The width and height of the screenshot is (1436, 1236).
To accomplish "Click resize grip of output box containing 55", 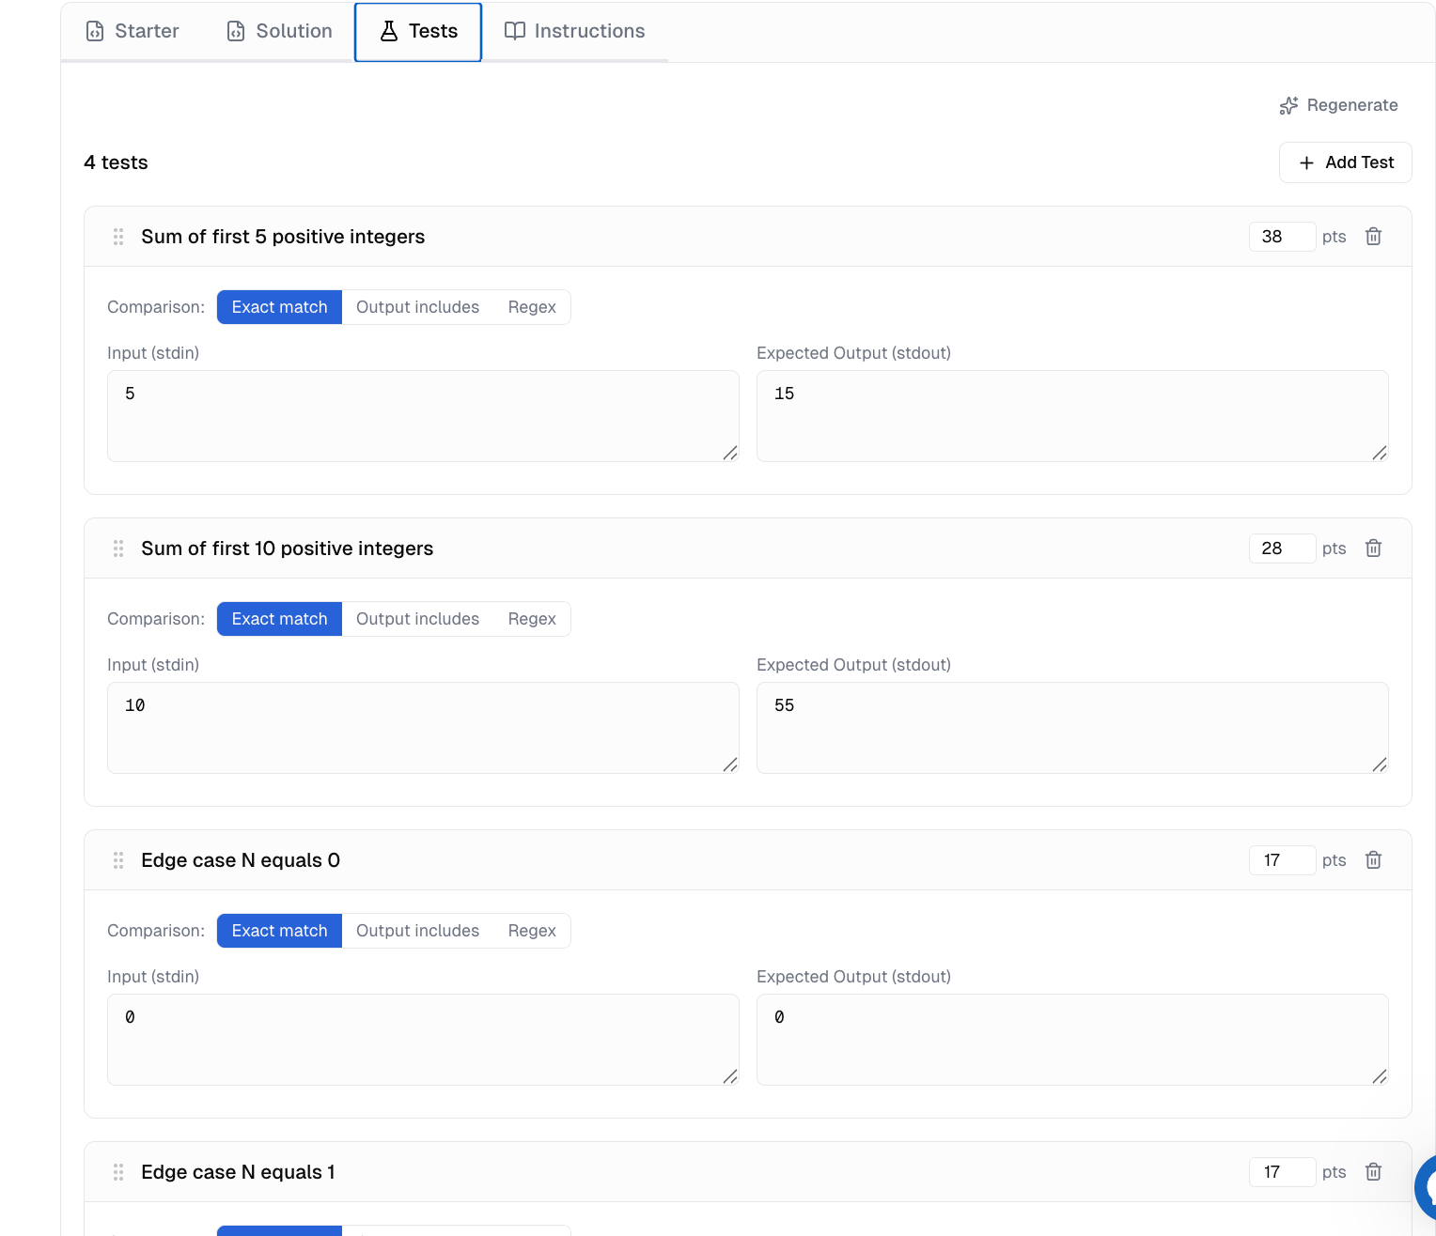I will pyautogui.click(x=1380, y=765).
